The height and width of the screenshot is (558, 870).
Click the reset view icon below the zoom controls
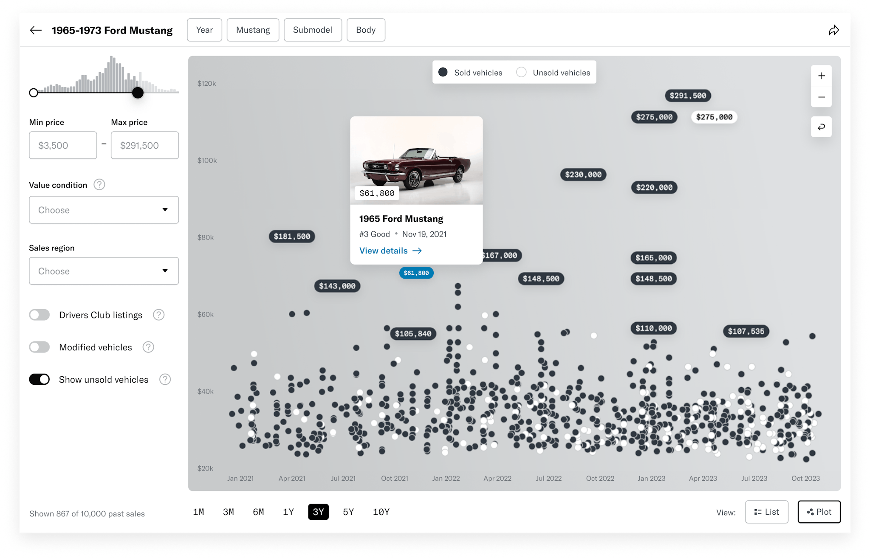click(821, 127)
